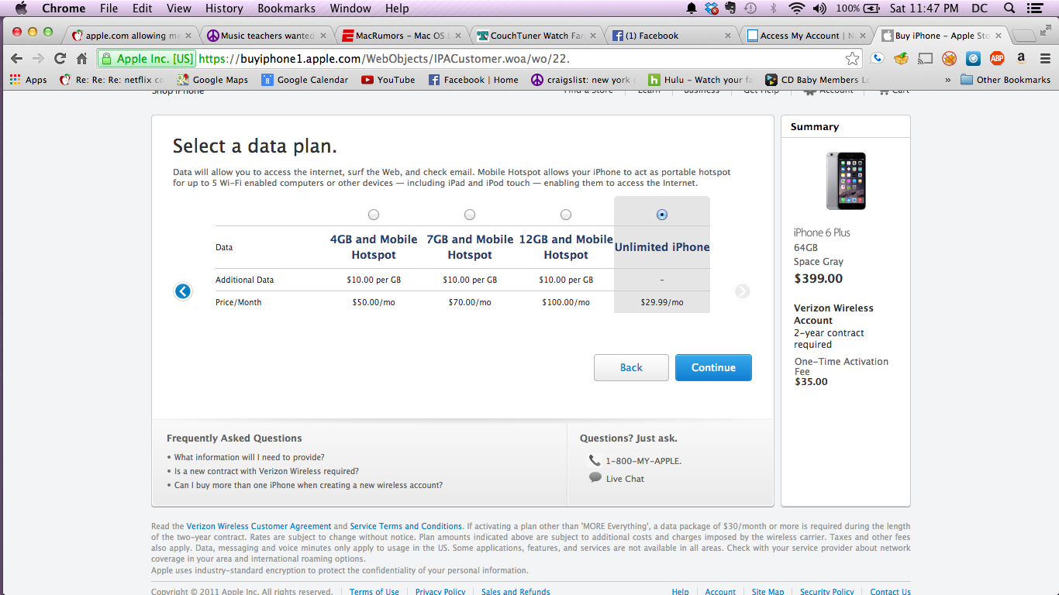The height and width of the screenshot is (595, 1059).
Task: Open Spotlight search magnifier
Action: tap(1009, 9)
